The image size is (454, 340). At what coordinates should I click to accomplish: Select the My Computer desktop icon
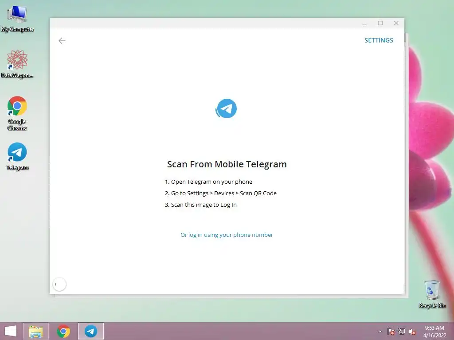17,19
